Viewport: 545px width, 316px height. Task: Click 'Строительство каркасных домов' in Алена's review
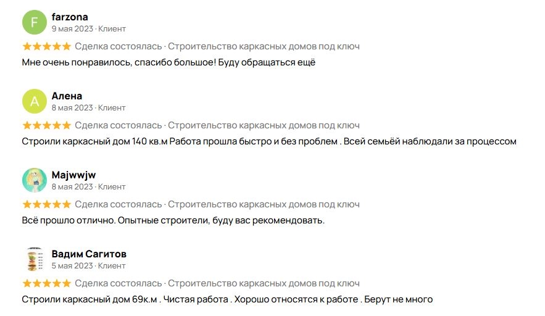coord(264,125)
